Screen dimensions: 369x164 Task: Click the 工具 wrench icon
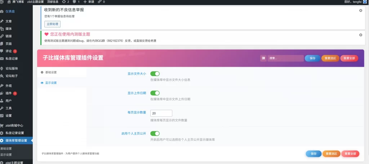[x=2, y=108]
